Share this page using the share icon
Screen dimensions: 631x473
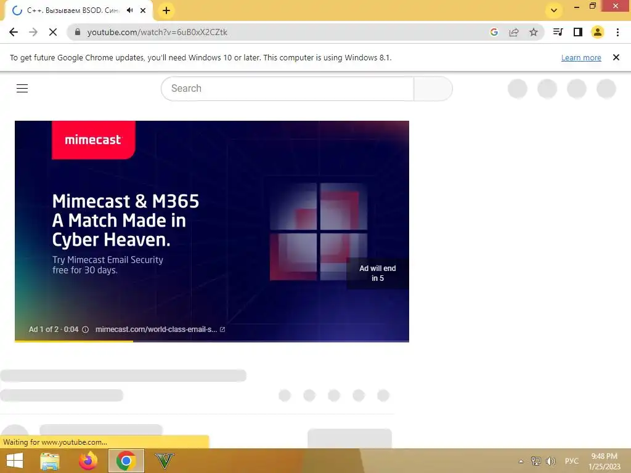(x=514, y=32)
